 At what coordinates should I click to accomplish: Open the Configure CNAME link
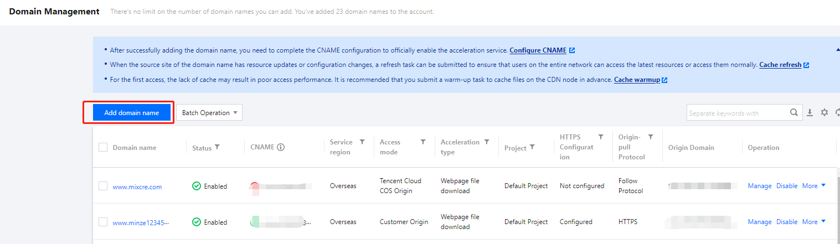(538, 50)
